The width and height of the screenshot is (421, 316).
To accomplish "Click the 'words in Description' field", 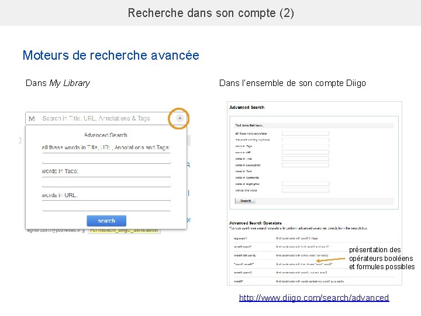I will 305,165.
